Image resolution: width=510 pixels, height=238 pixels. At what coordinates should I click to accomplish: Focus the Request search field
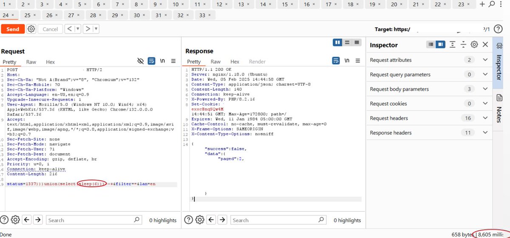click(x=94, y=220)
